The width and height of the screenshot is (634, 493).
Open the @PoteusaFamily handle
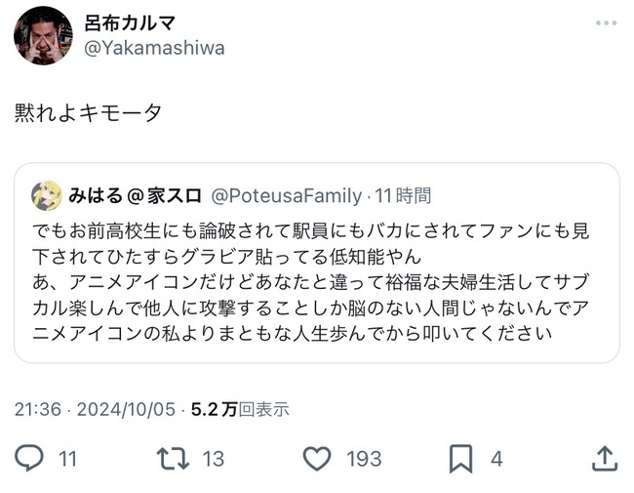click(286, 196)
